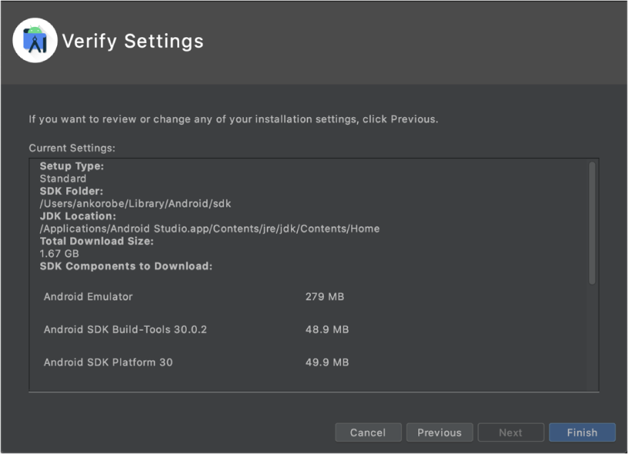Click the Finish button
This screenshot has width=628, height=454.
[x=582, y=432]
